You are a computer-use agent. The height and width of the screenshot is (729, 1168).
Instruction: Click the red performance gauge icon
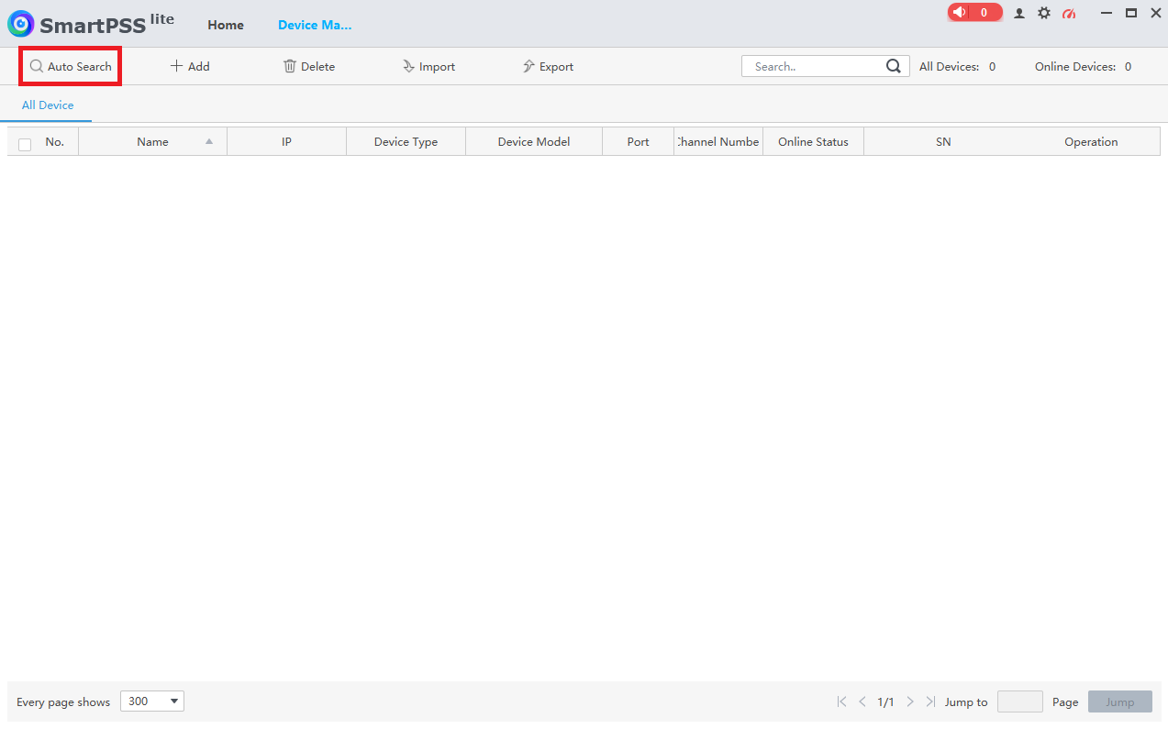1069,13
